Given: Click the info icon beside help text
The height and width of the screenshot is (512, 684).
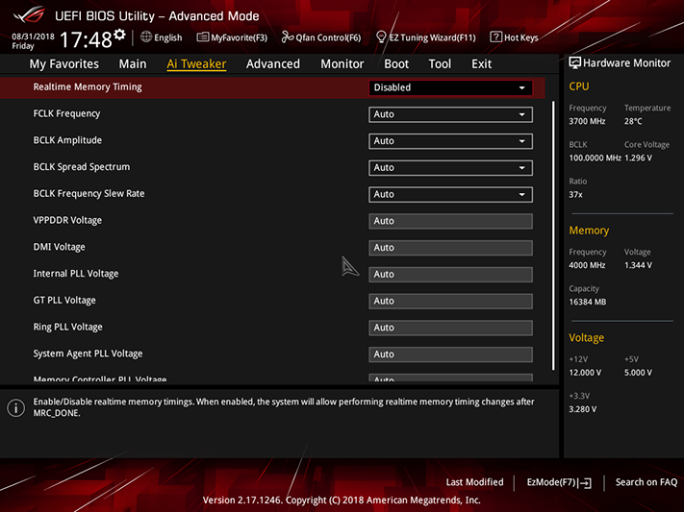Looking at the screenshot, I should tap(16, 408).
